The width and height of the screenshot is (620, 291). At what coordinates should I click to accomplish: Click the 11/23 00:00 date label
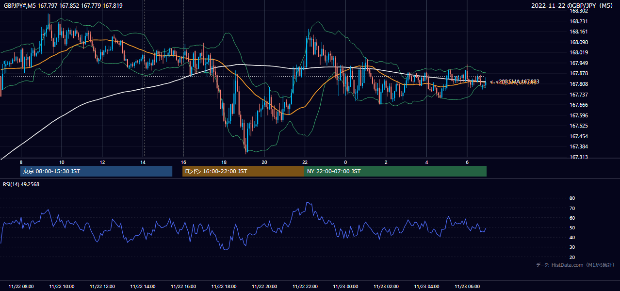(345, 287)
